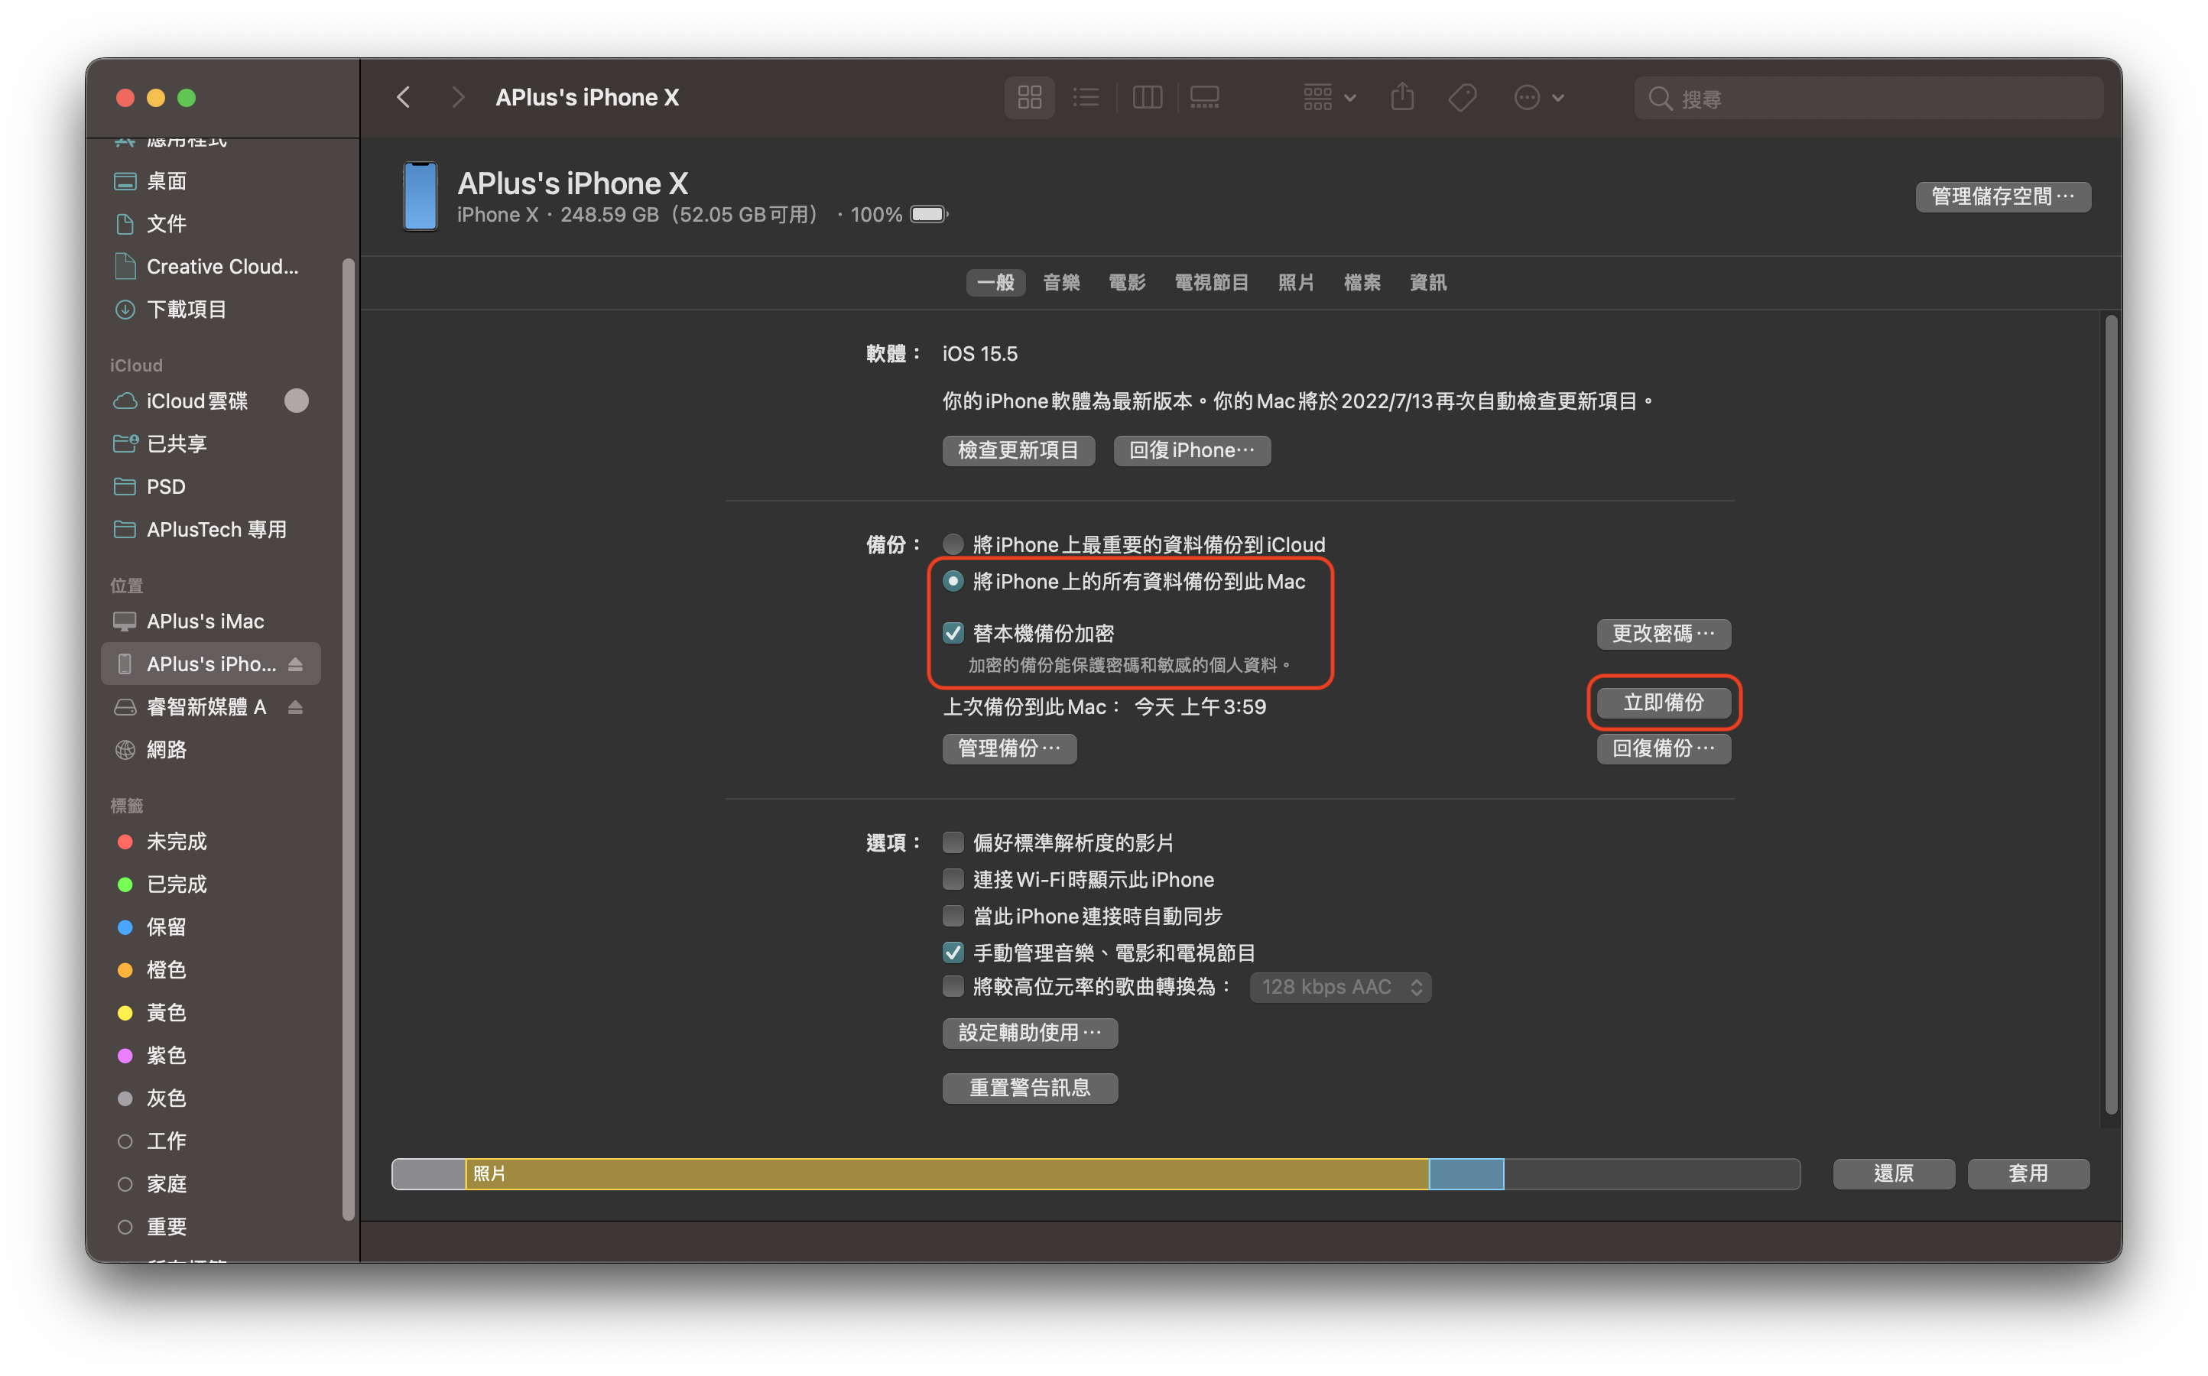Image resolution: width=2208 pixels, height=1376 pixels.
Task: Switch to column view
Action: click(1147, 97)
